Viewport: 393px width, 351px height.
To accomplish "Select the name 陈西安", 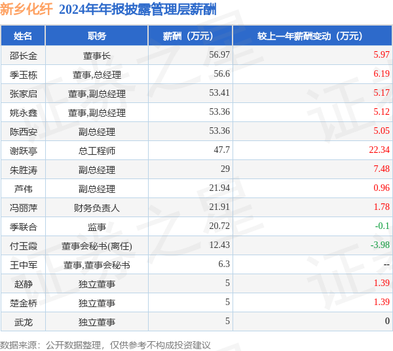I will click(24, 132).
